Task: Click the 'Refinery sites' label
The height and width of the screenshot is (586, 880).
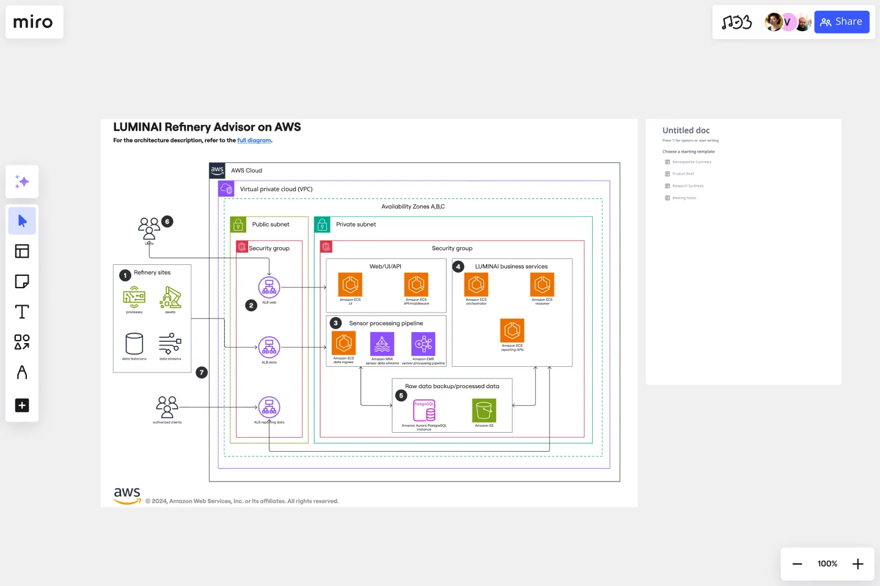Action: pos(152,273)
